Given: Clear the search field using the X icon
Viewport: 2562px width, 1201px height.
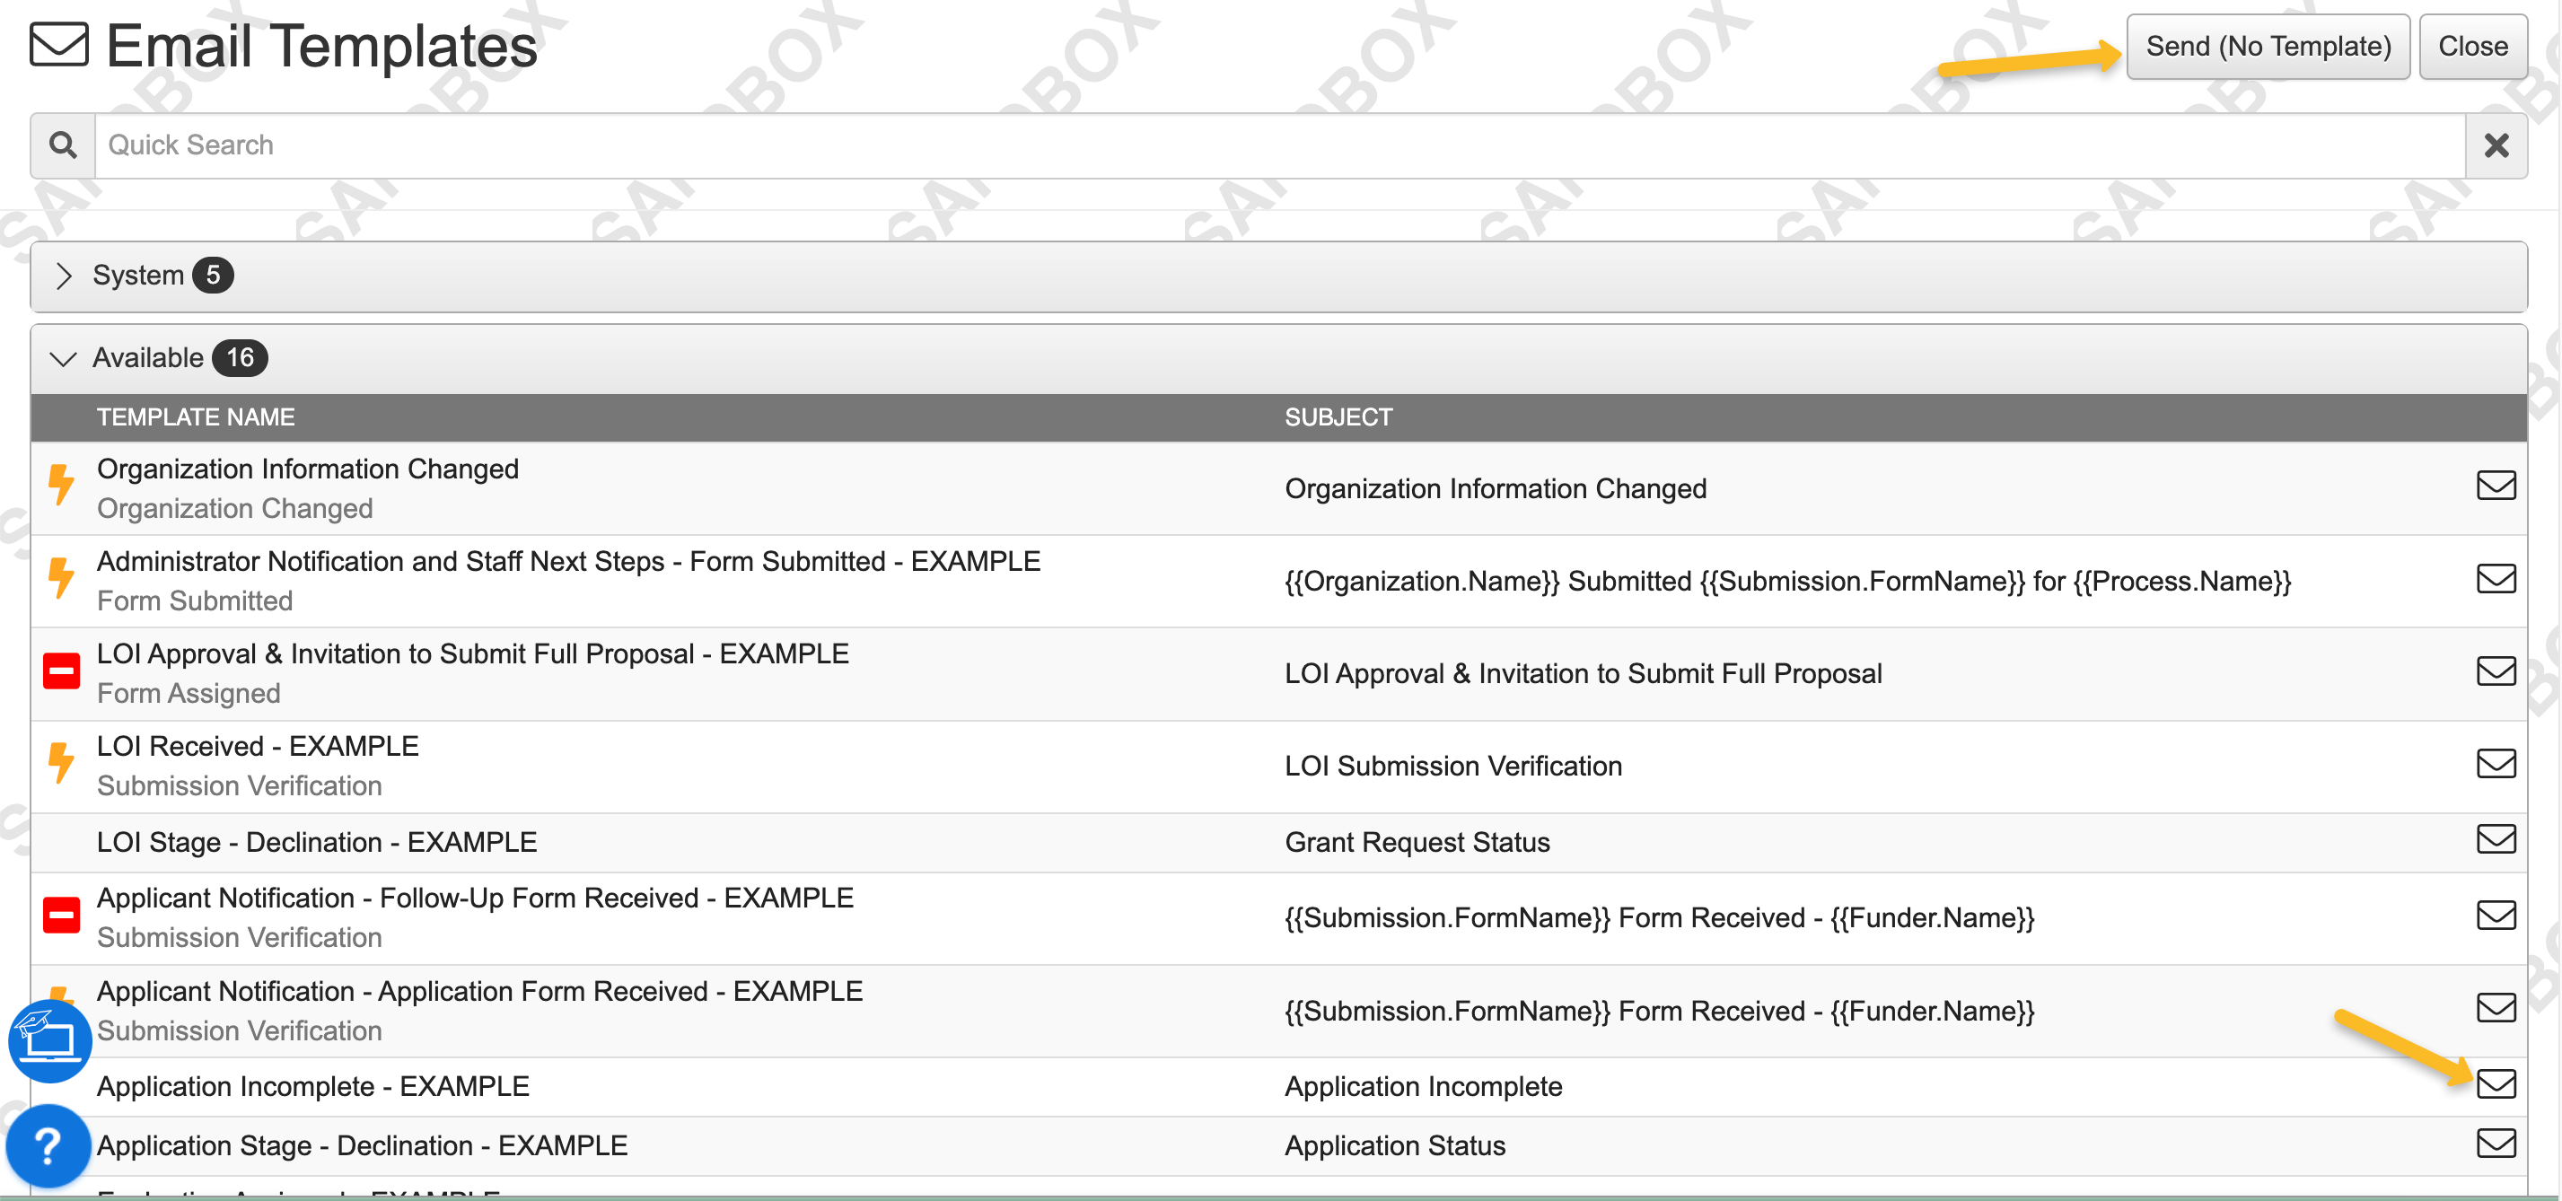Looking at the screenshot, I should click(2496, 145).
